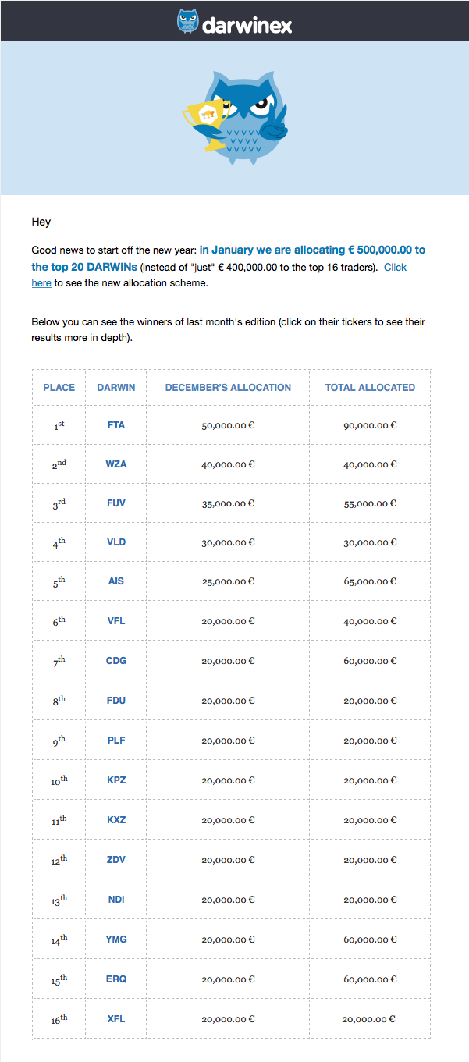Viewport: 469px width, 1062px height.
Task: Open the "Click here" allocation scheme link
Action: (x=395, y=268)
